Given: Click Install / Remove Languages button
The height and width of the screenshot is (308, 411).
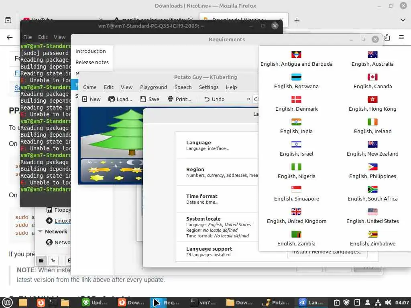Looking at the screenshot, I should pyautogui.click(x=327, y=252).
